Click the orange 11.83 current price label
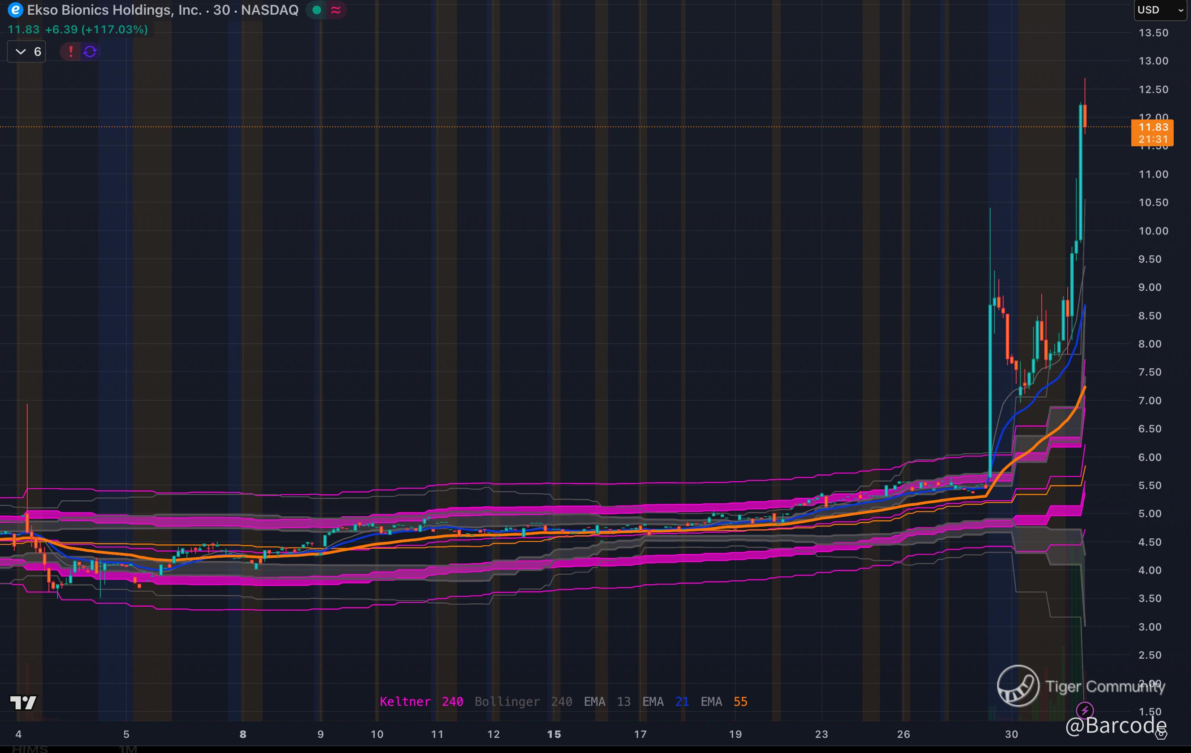Screen dimensions: 1191x753 [1152, 128]
